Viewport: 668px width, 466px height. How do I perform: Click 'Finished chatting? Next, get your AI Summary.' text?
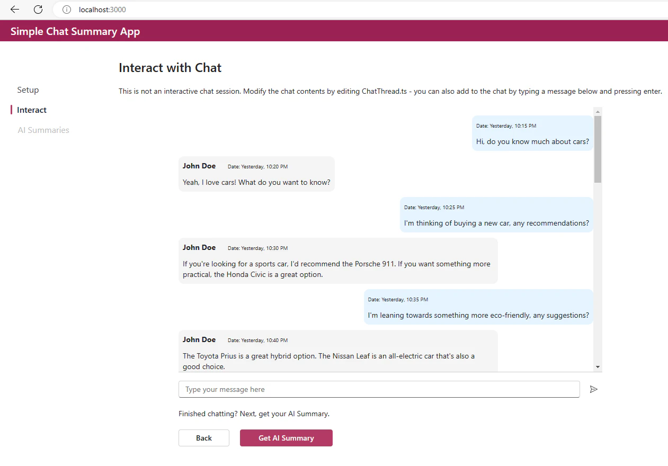tap(254, 414)
